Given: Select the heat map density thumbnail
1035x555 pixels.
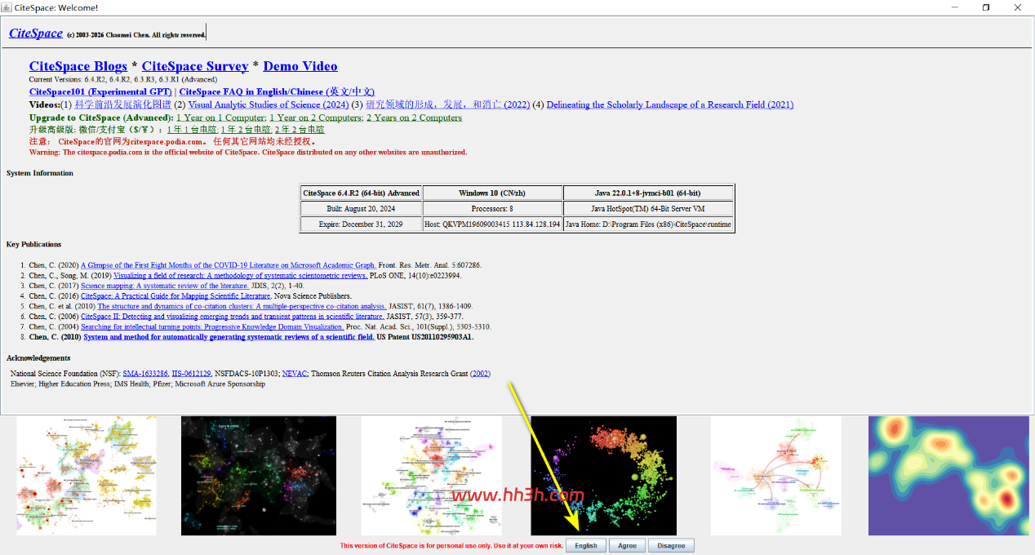Looking at the screenshot, I should (x=949, y=476).
